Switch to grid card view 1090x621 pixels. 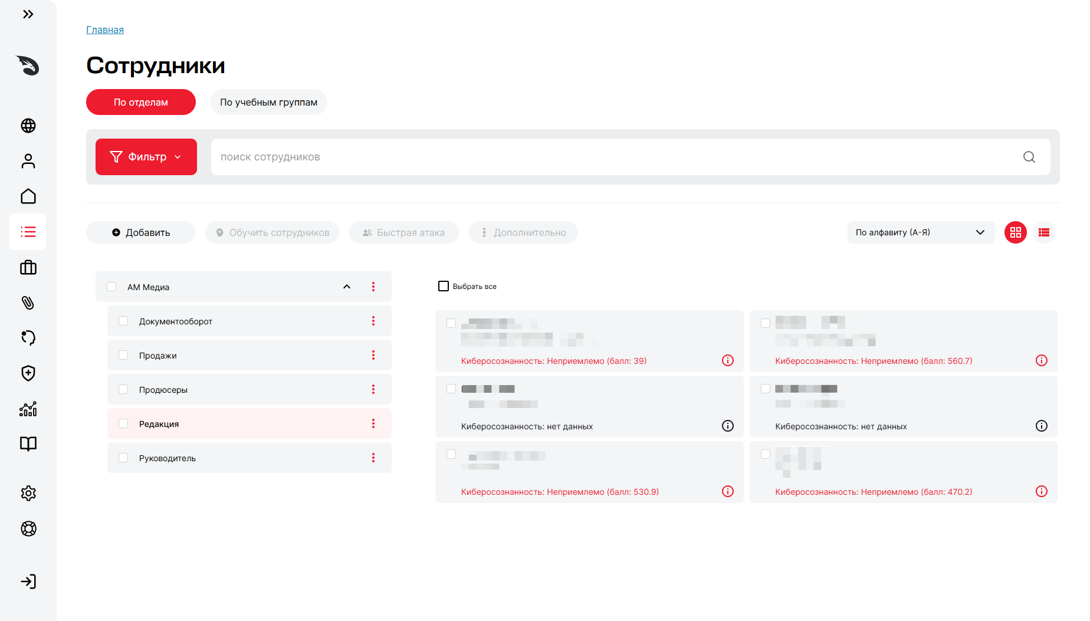(1015, 232)
